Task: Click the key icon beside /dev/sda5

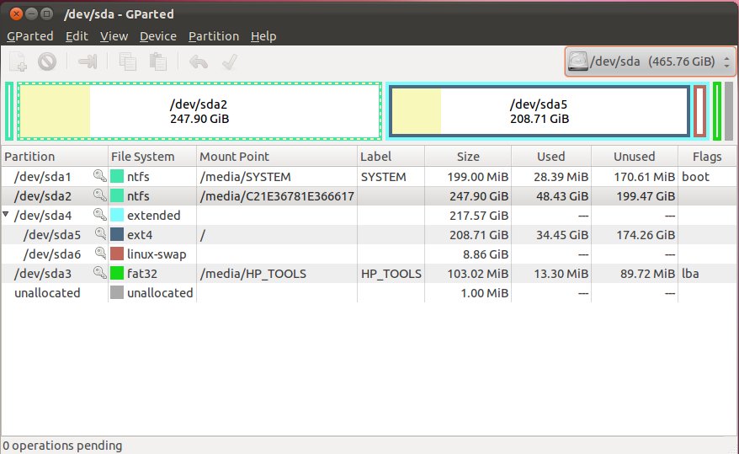Action: (100, 234)
